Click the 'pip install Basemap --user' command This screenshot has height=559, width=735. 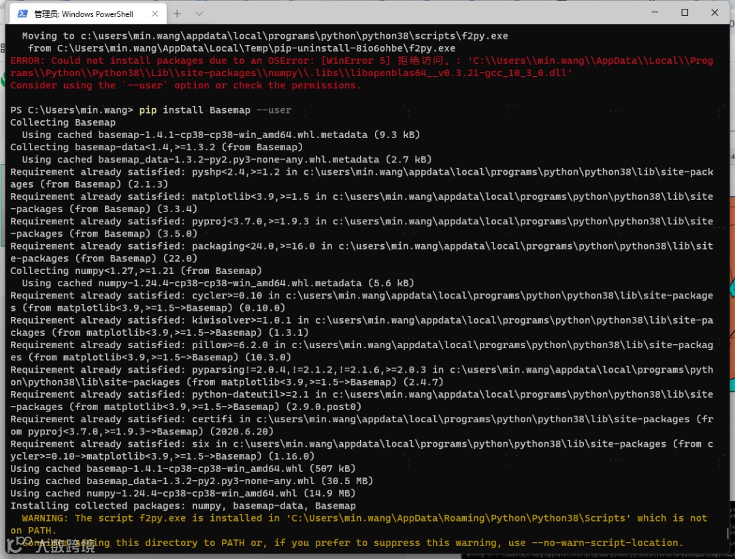coord(215,110)
